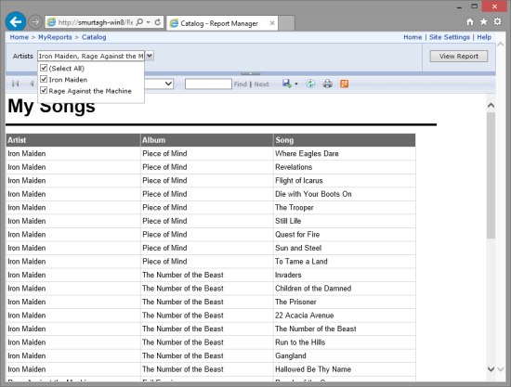Open Site Settings link
The width and height of the screenshot is (511, 387).
450,37
